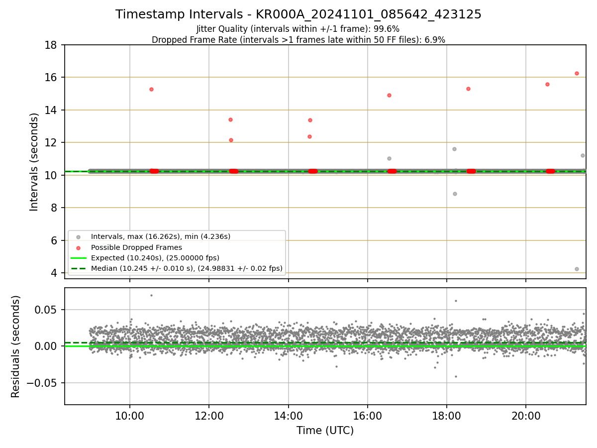The image size is (597, 448).
Task: Click the 8 tick on intervals axis
Action: coord(54,208)
